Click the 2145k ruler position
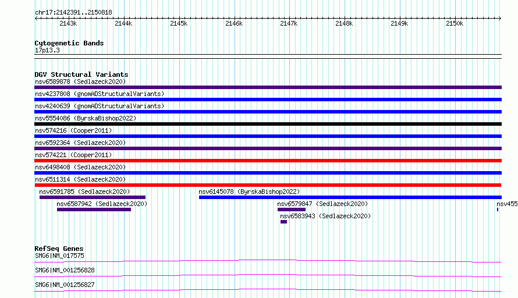518x298 pixels. [179, 23]
